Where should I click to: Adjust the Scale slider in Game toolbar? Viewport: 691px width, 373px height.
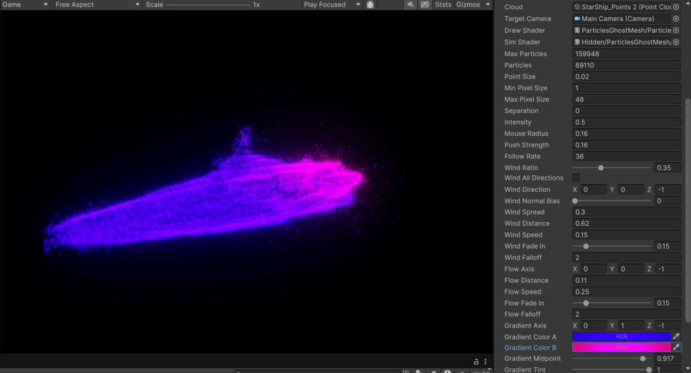pyautogui.click(x=207, y=5)
